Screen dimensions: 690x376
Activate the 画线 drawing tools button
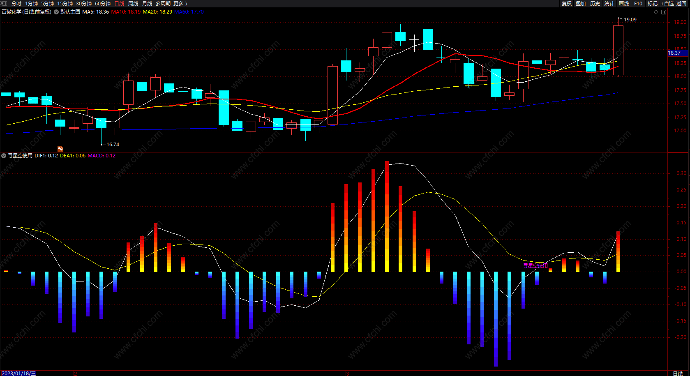click(624, 4)
